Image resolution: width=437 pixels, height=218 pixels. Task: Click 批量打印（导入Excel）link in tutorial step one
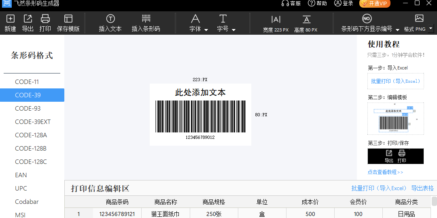tap(395, 81)
